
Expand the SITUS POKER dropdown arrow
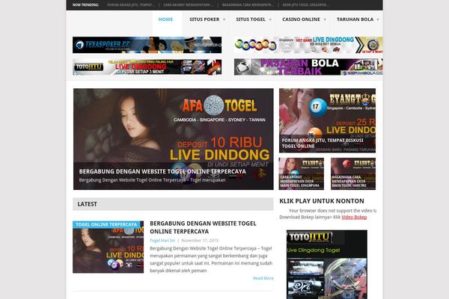[x=224, y=19]
